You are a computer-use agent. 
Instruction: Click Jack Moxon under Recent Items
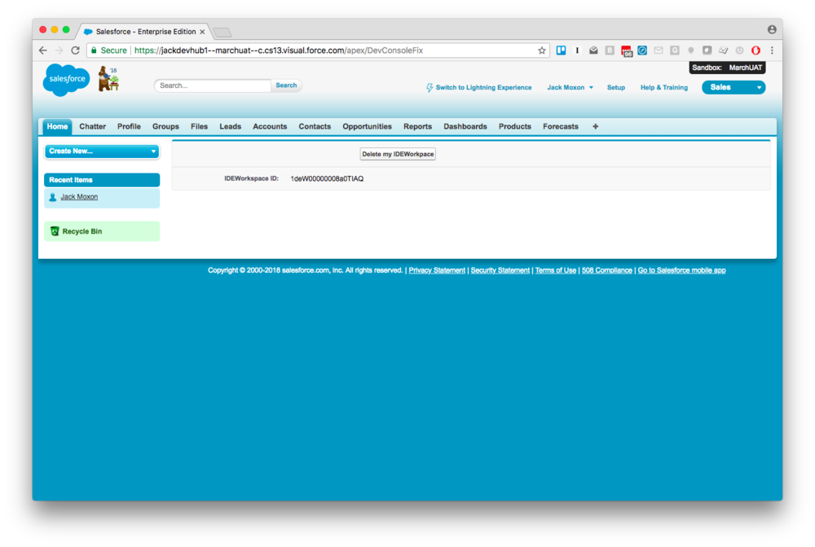[x=79, y=196]
